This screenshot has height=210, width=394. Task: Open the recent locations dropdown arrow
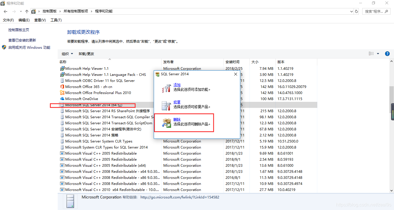tap(21, 12)
